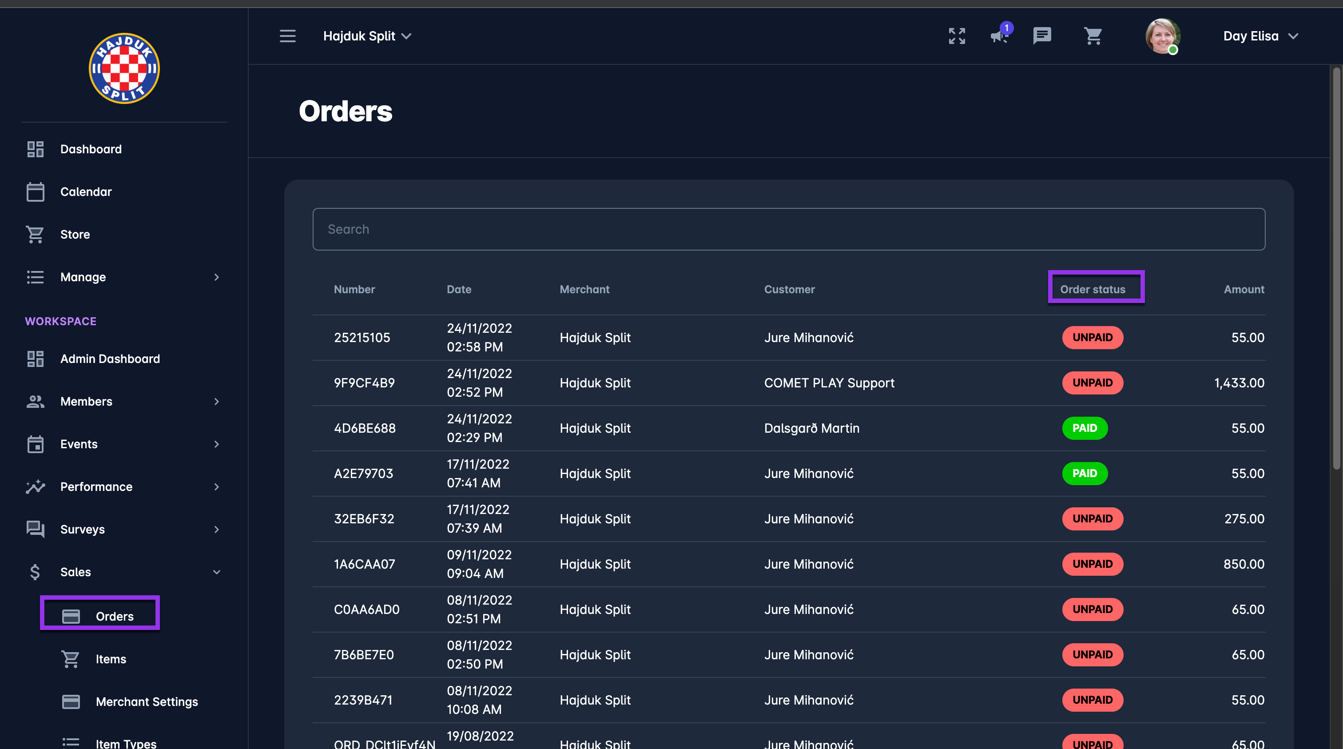Open Merchant Settings under Sales

click(147, 701)
